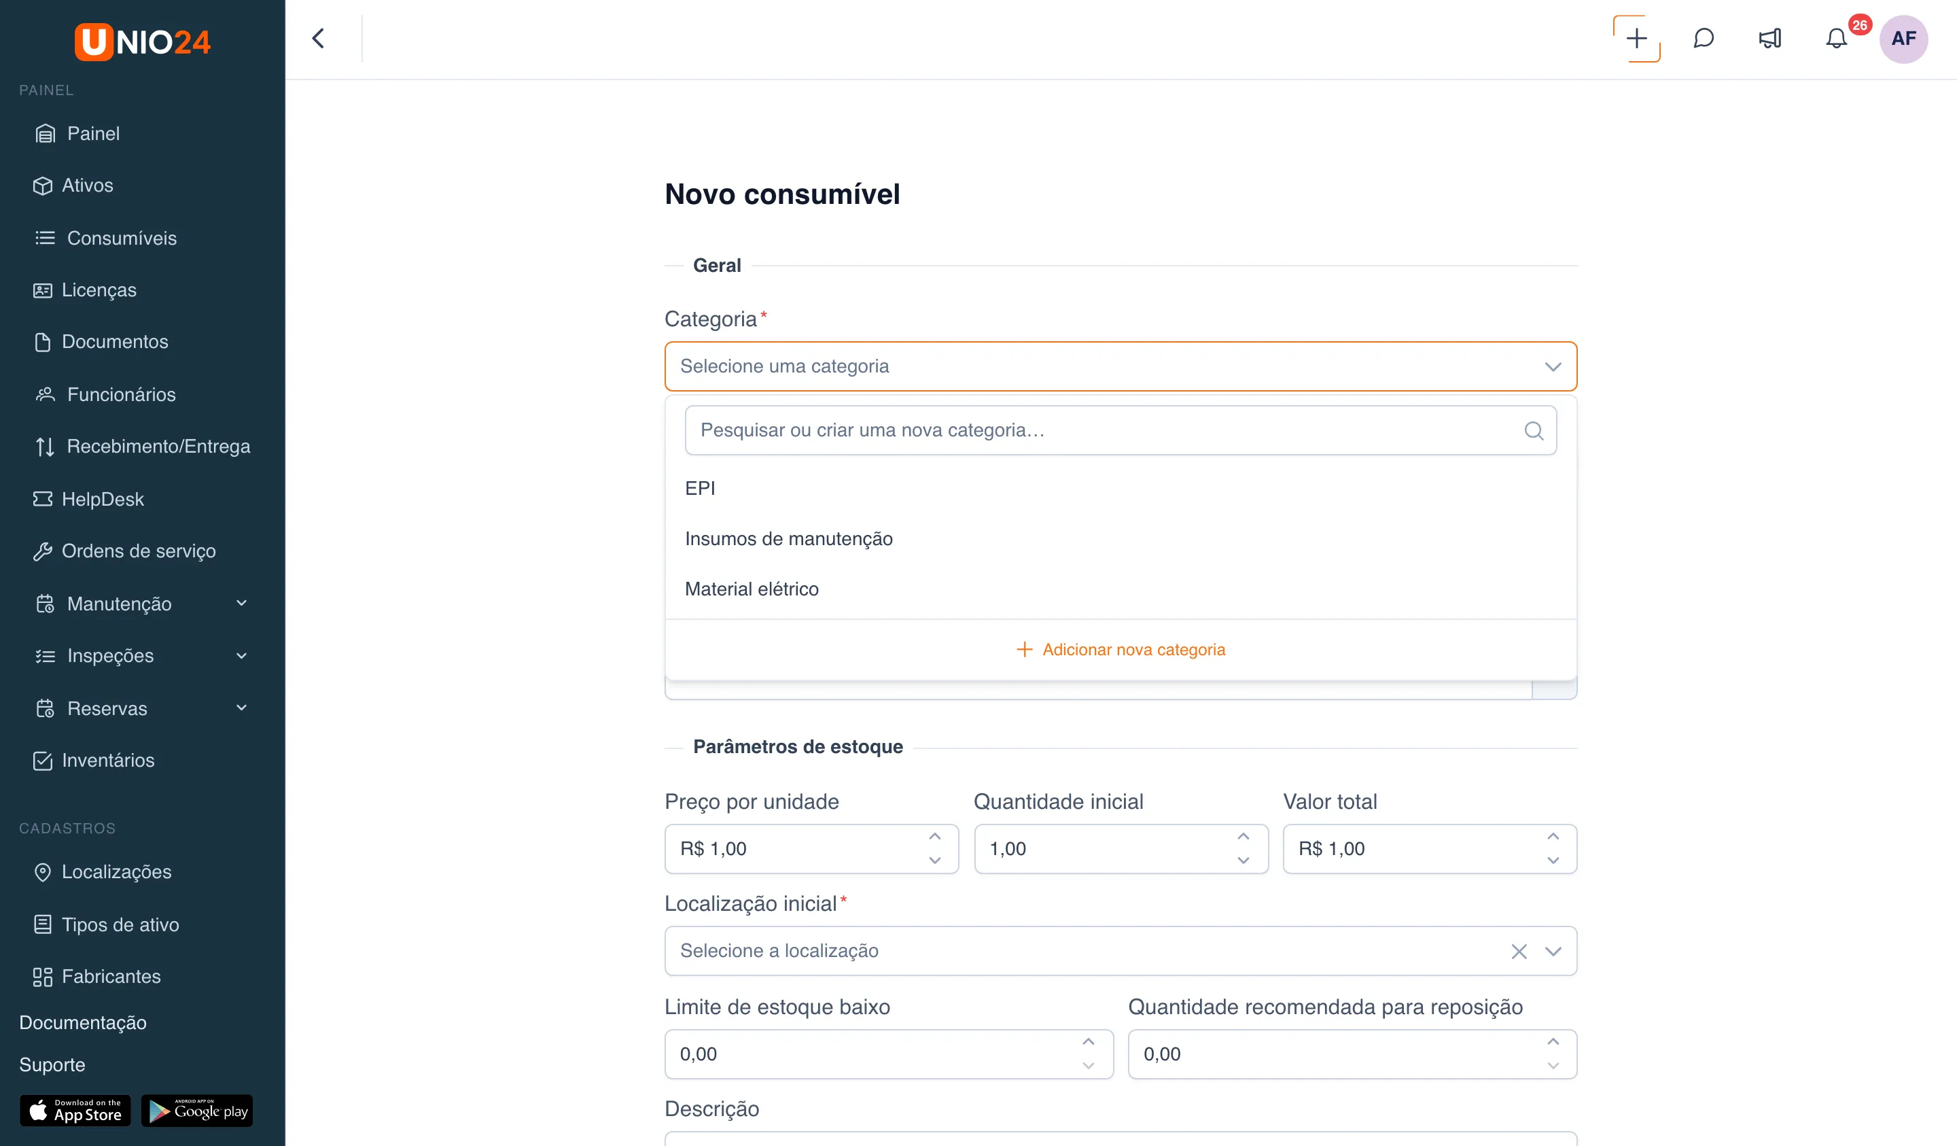
Task: Open the Suporte link
Action: click(x=52, y=1065)
